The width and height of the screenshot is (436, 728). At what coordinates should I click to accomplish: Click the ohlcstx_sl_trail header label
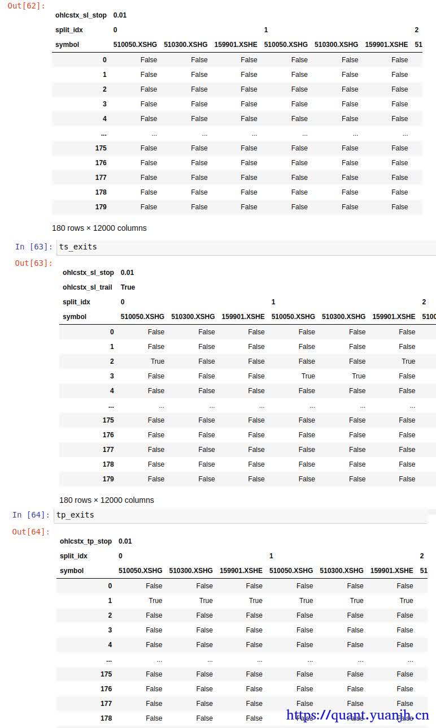(87, 287)
